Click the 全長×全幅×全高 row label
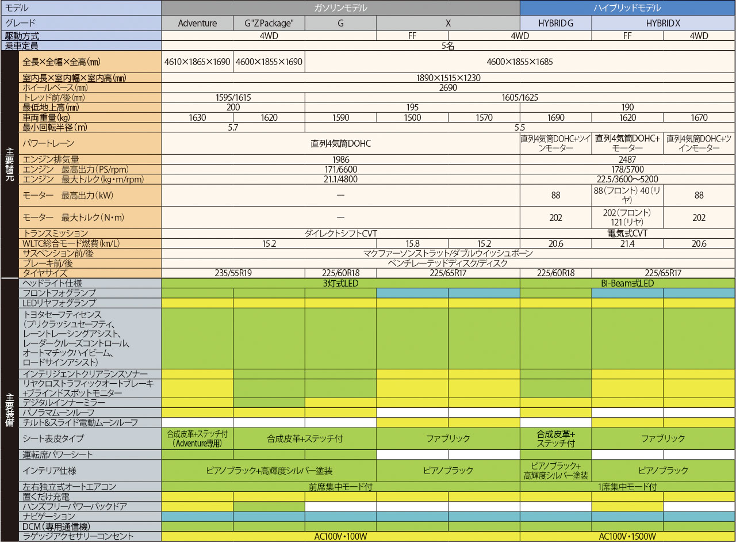The width and height of the screenshot is (736, 542). click(90, 62)
